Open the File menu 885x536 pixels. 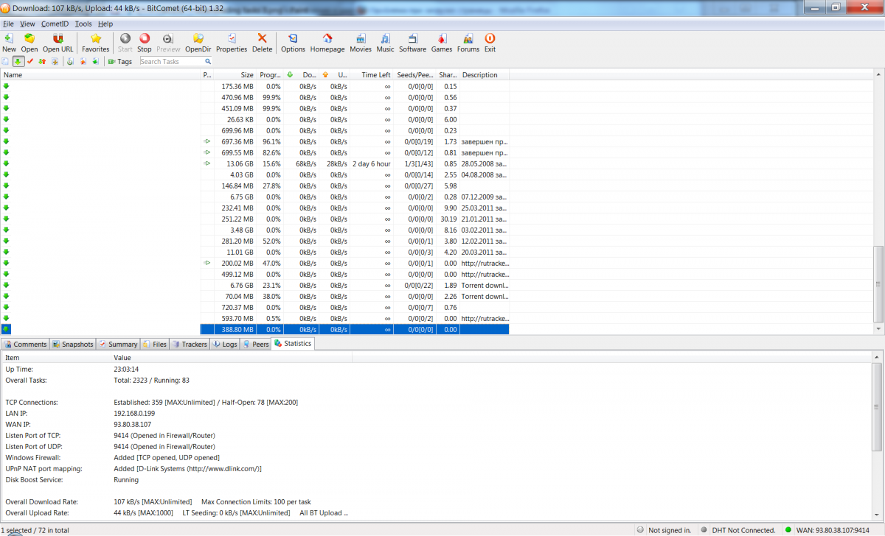point(9,24)
